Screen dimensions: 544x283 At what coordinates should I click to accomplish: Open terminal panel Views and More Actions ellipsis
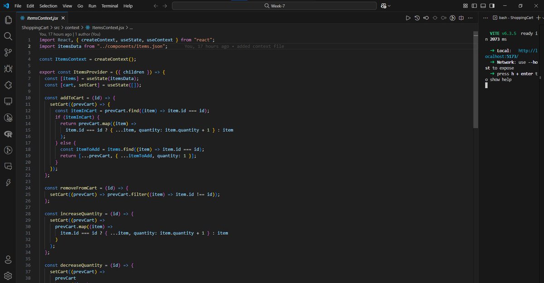coord(486,18)
